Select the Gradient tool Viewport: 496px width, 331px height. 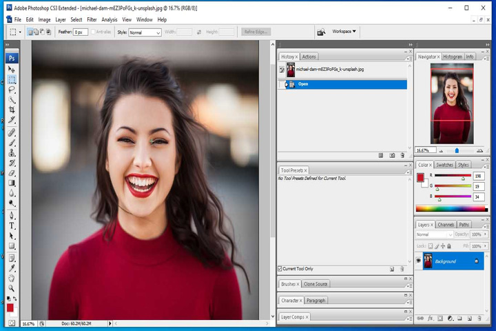[12, 183]
